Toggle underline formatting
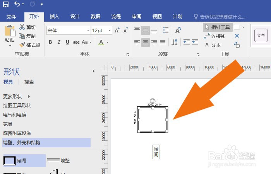Viewport: 271px width, 174px height. tap(67, 42)
